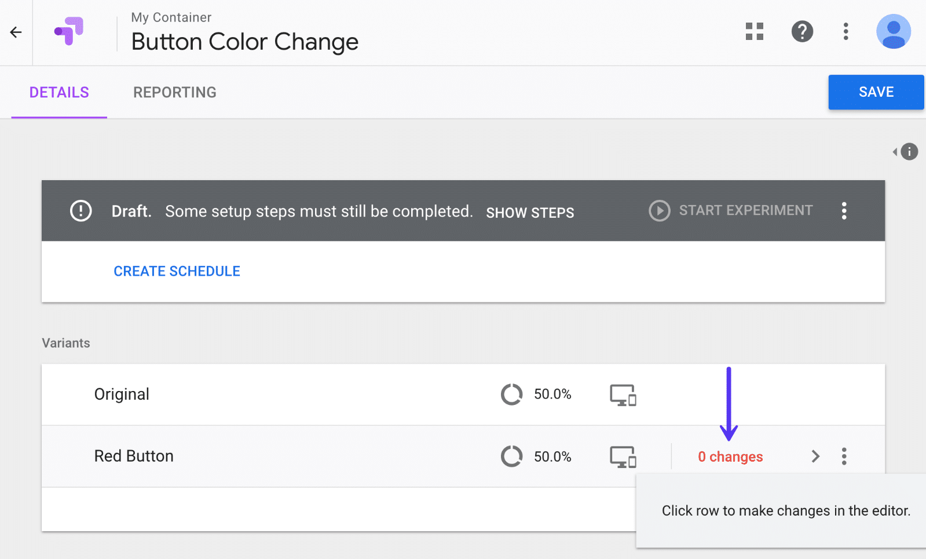Click the help question mark icon

[x=802, y=32]
